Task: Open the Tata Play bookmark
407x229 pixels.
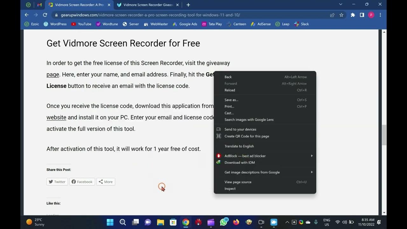Action: click(212, 24)
